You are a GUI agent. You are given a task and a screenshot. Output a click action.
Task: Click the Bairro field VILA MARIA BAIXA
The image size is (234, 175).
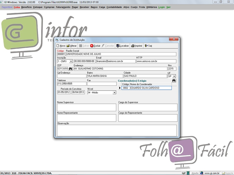click(105, 76)
